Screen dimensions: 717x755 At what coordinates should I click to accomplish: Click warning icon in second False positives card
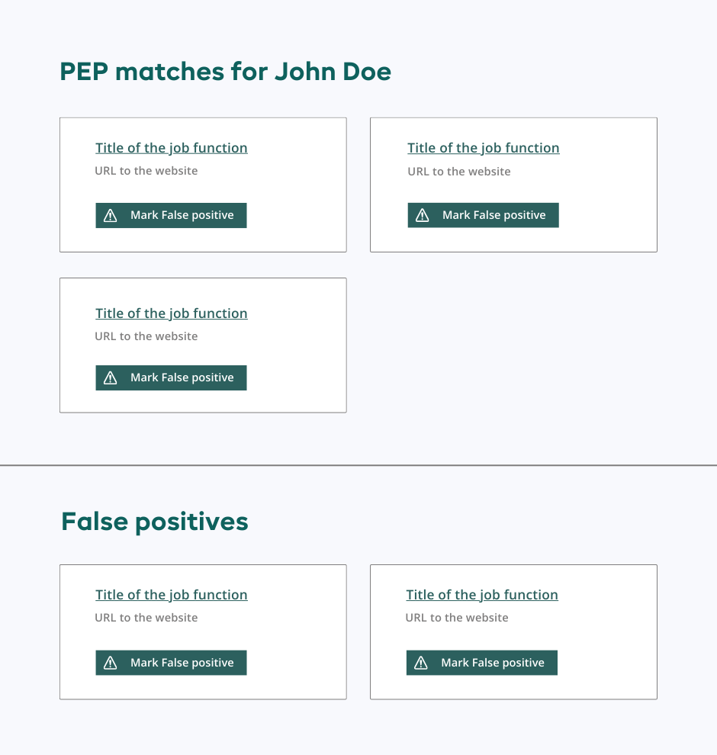coord(421,663)
